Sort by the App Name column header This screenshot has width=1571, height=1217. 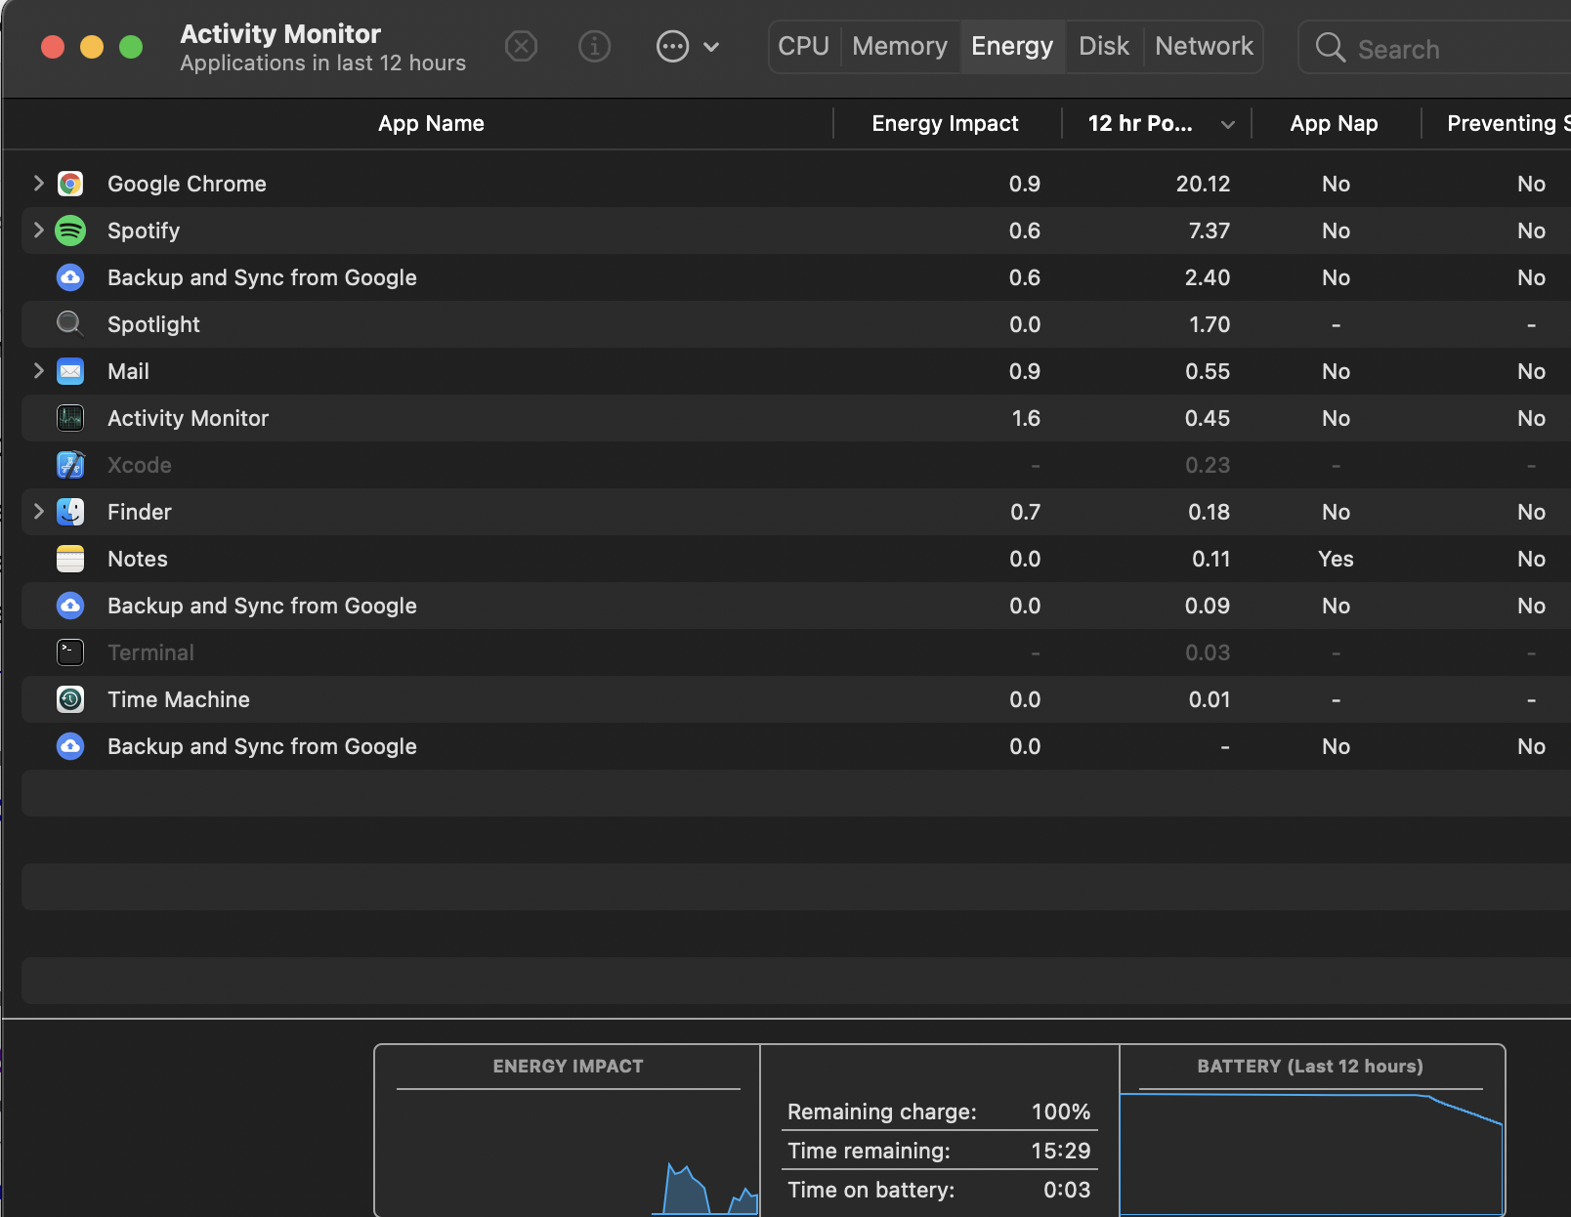click(x=431, y=124)
